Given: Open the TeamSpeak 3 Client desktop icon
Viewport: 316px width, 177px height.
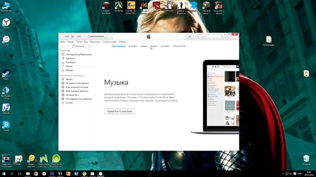Looking at the screenshot, I should pyautogui.click(x=6, y=93).
